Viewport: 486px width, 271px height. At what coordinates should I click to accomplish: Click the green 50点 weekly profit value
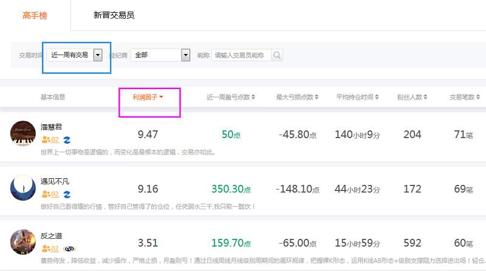(x=231, y=134)
